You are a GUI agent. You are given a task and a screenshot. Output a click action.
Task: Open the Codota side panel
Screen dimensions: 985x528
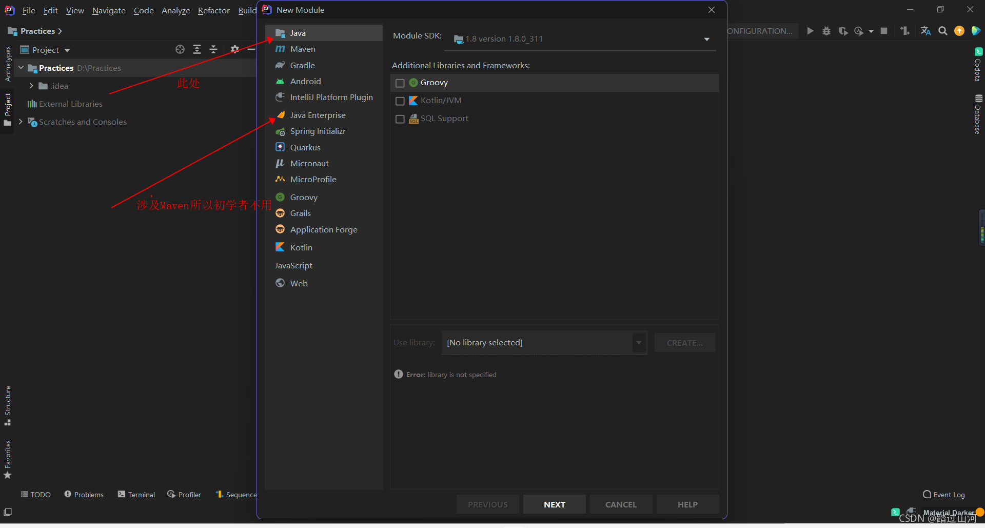pyautogui.click(x=978, y=65)
